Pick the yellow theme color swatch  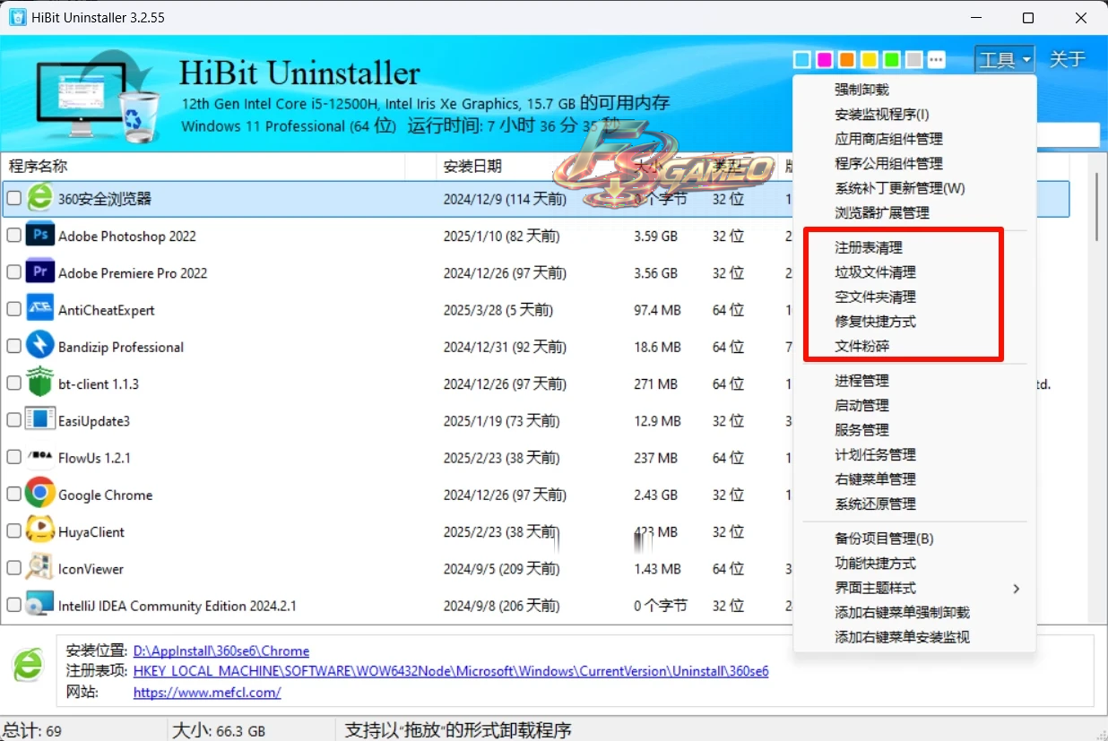(x=870, y=60)
